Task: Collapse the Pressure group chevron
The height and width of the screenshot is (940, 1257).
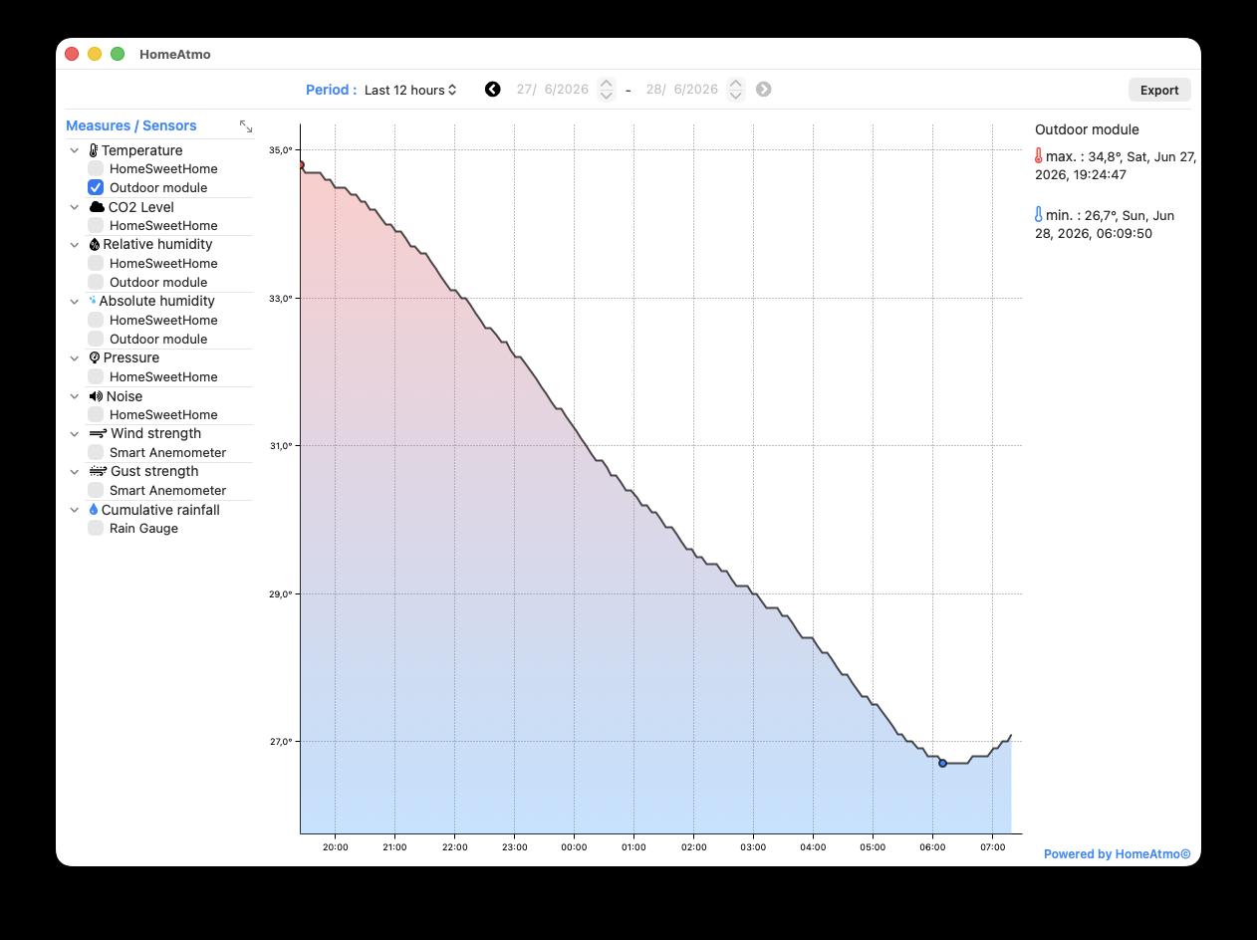Action: point(75,357)
